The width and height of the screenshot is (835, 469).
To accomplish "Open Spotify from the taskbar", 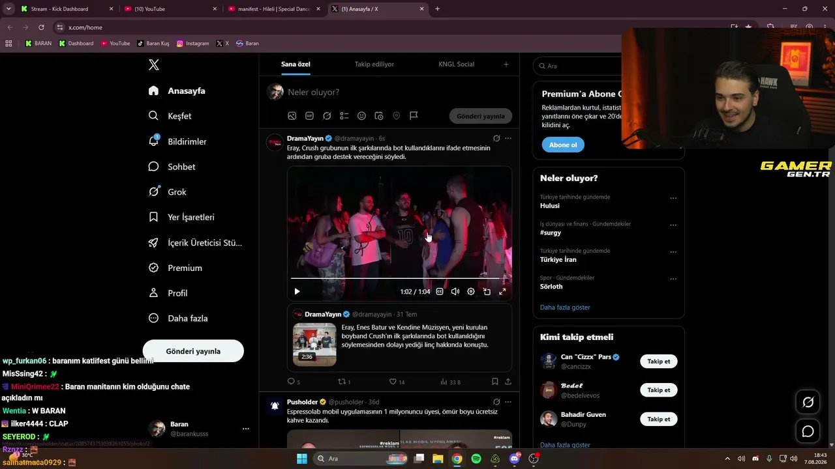I will pos(476,459).
